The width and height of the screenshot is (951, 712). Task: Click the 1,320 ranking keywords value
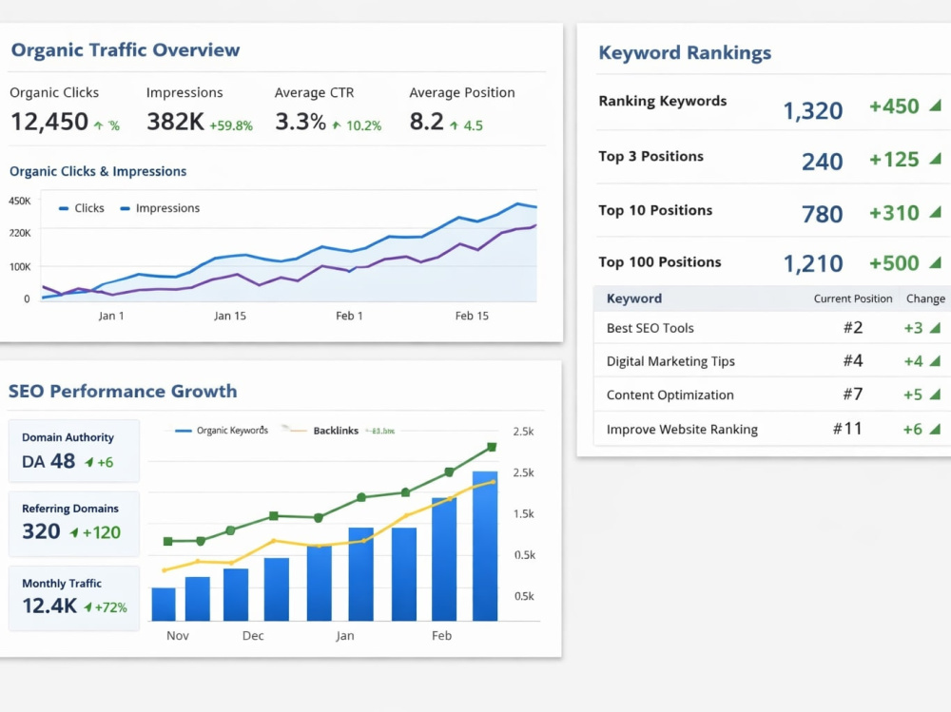tap(813, 110)
